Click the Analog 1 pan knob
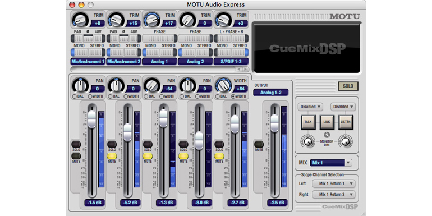The image size is (432, 216). click(152, 85)
